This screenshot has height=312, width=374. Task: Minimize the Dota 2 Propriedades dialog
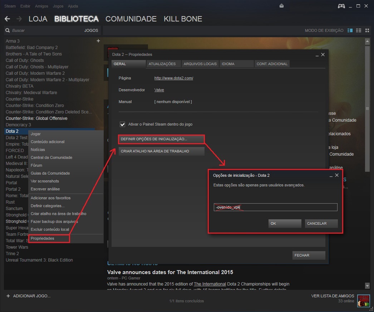[x=317, y=55]
